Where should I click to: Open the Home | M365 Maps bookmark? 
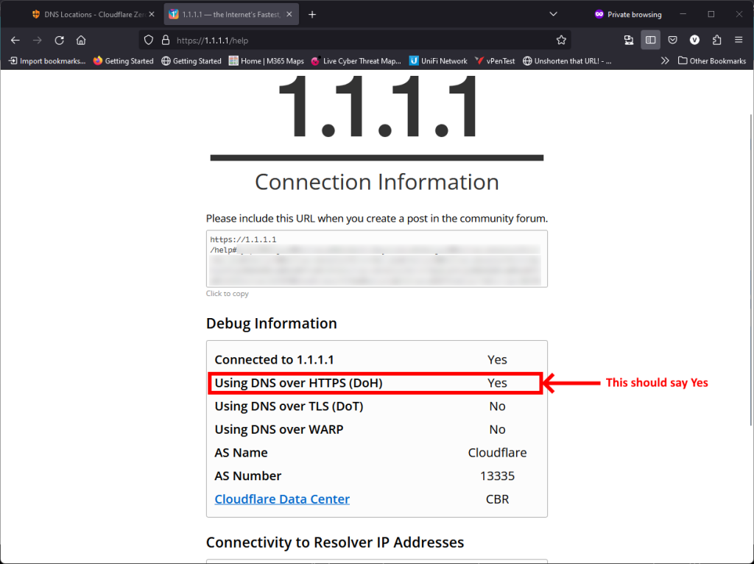(x=267, y=61)
